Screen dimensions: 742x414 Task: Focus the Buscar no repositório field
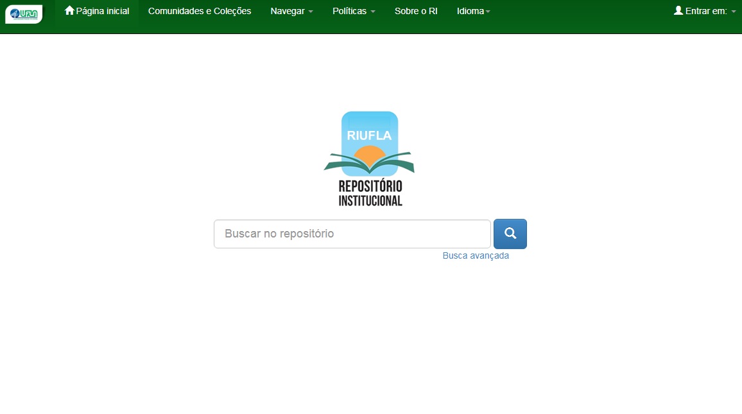(352, 234)
